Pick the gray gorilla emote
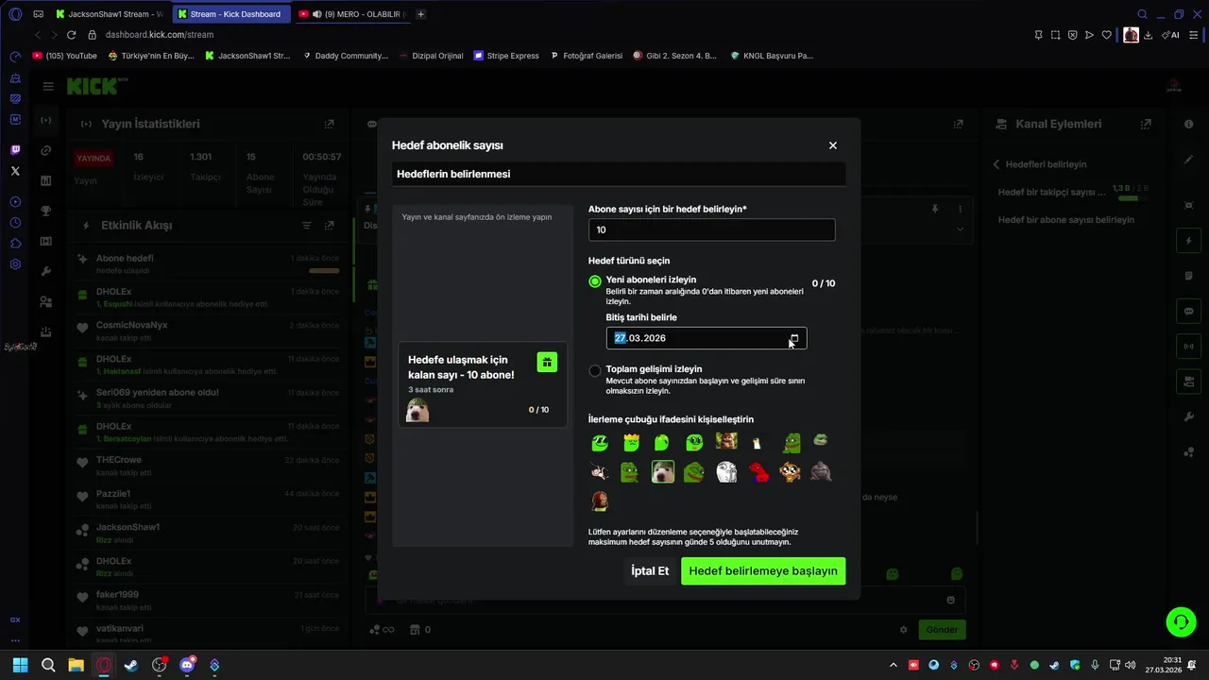 pyautogui.click(x=821, y=471)
